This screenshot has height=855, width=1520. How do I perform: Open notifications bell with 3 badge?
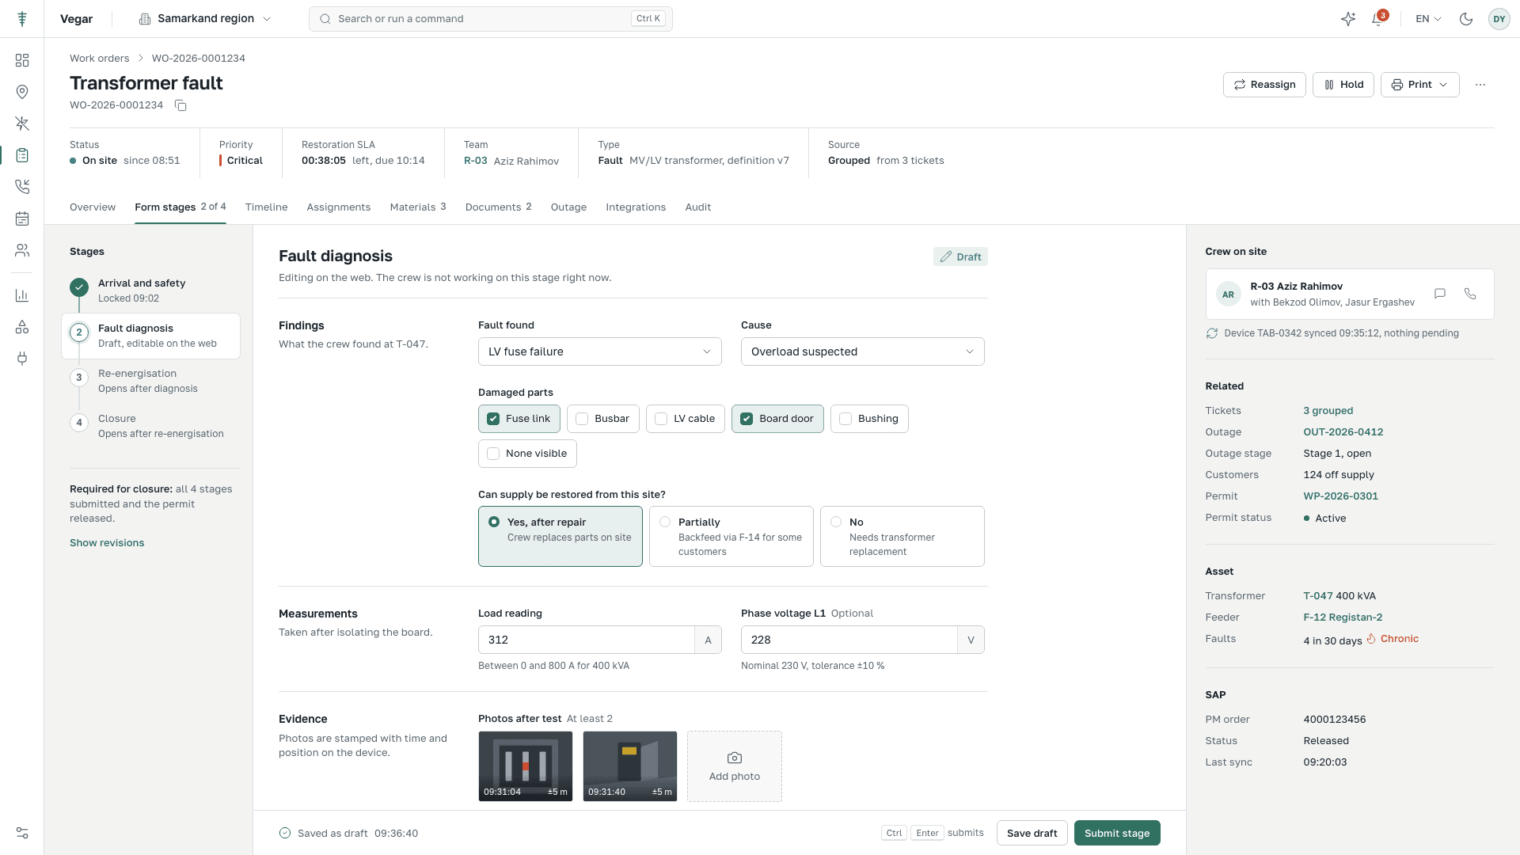tap(1378, 19)
